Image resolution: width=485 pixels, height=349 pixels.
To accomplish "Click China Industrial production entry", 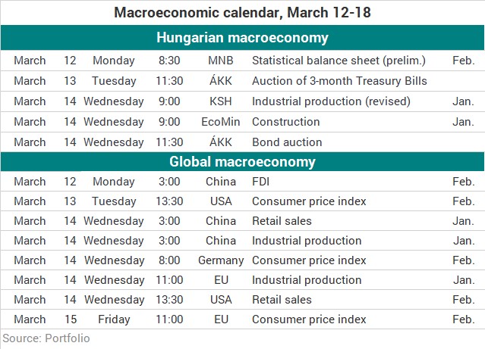I will tap(242, 241).
